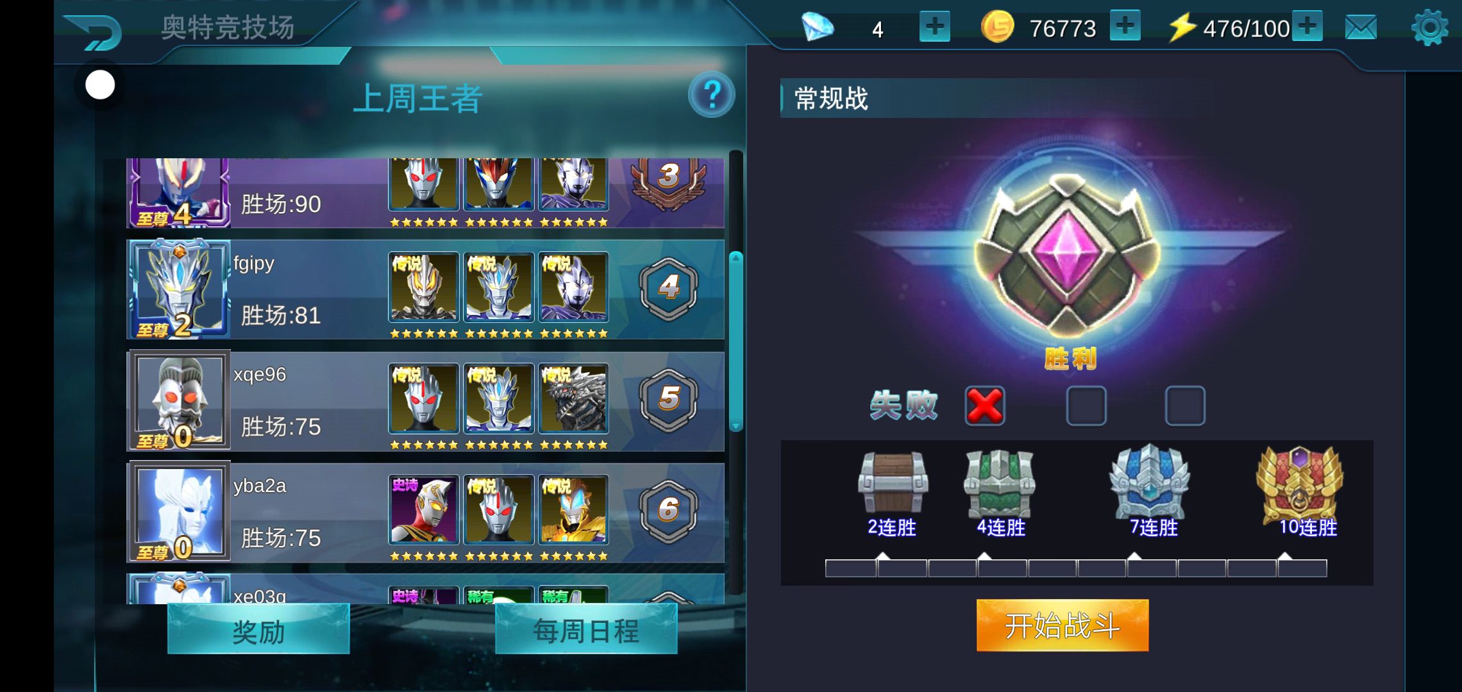Open the 奖励 rewards button
Screen dimensions: 1462x692
pos(258,630)
